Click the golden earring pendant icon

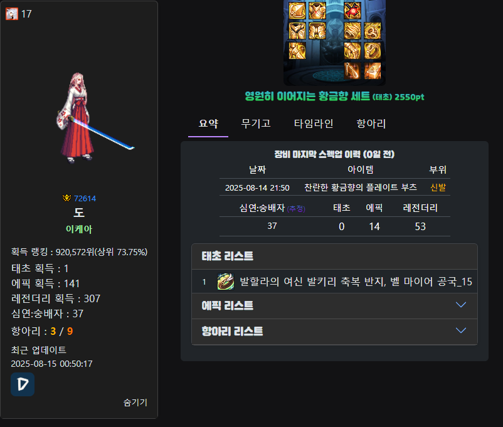[352, 71]
